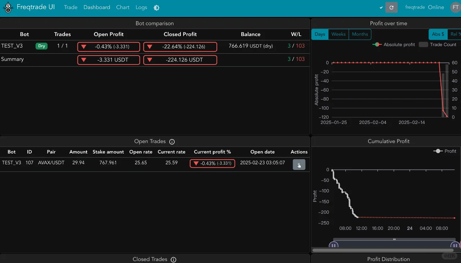Screen dimensions: 461x263
Task: Click the stake amount 767.961 cell
Action: pyautogui.click(x=108, y=163)
